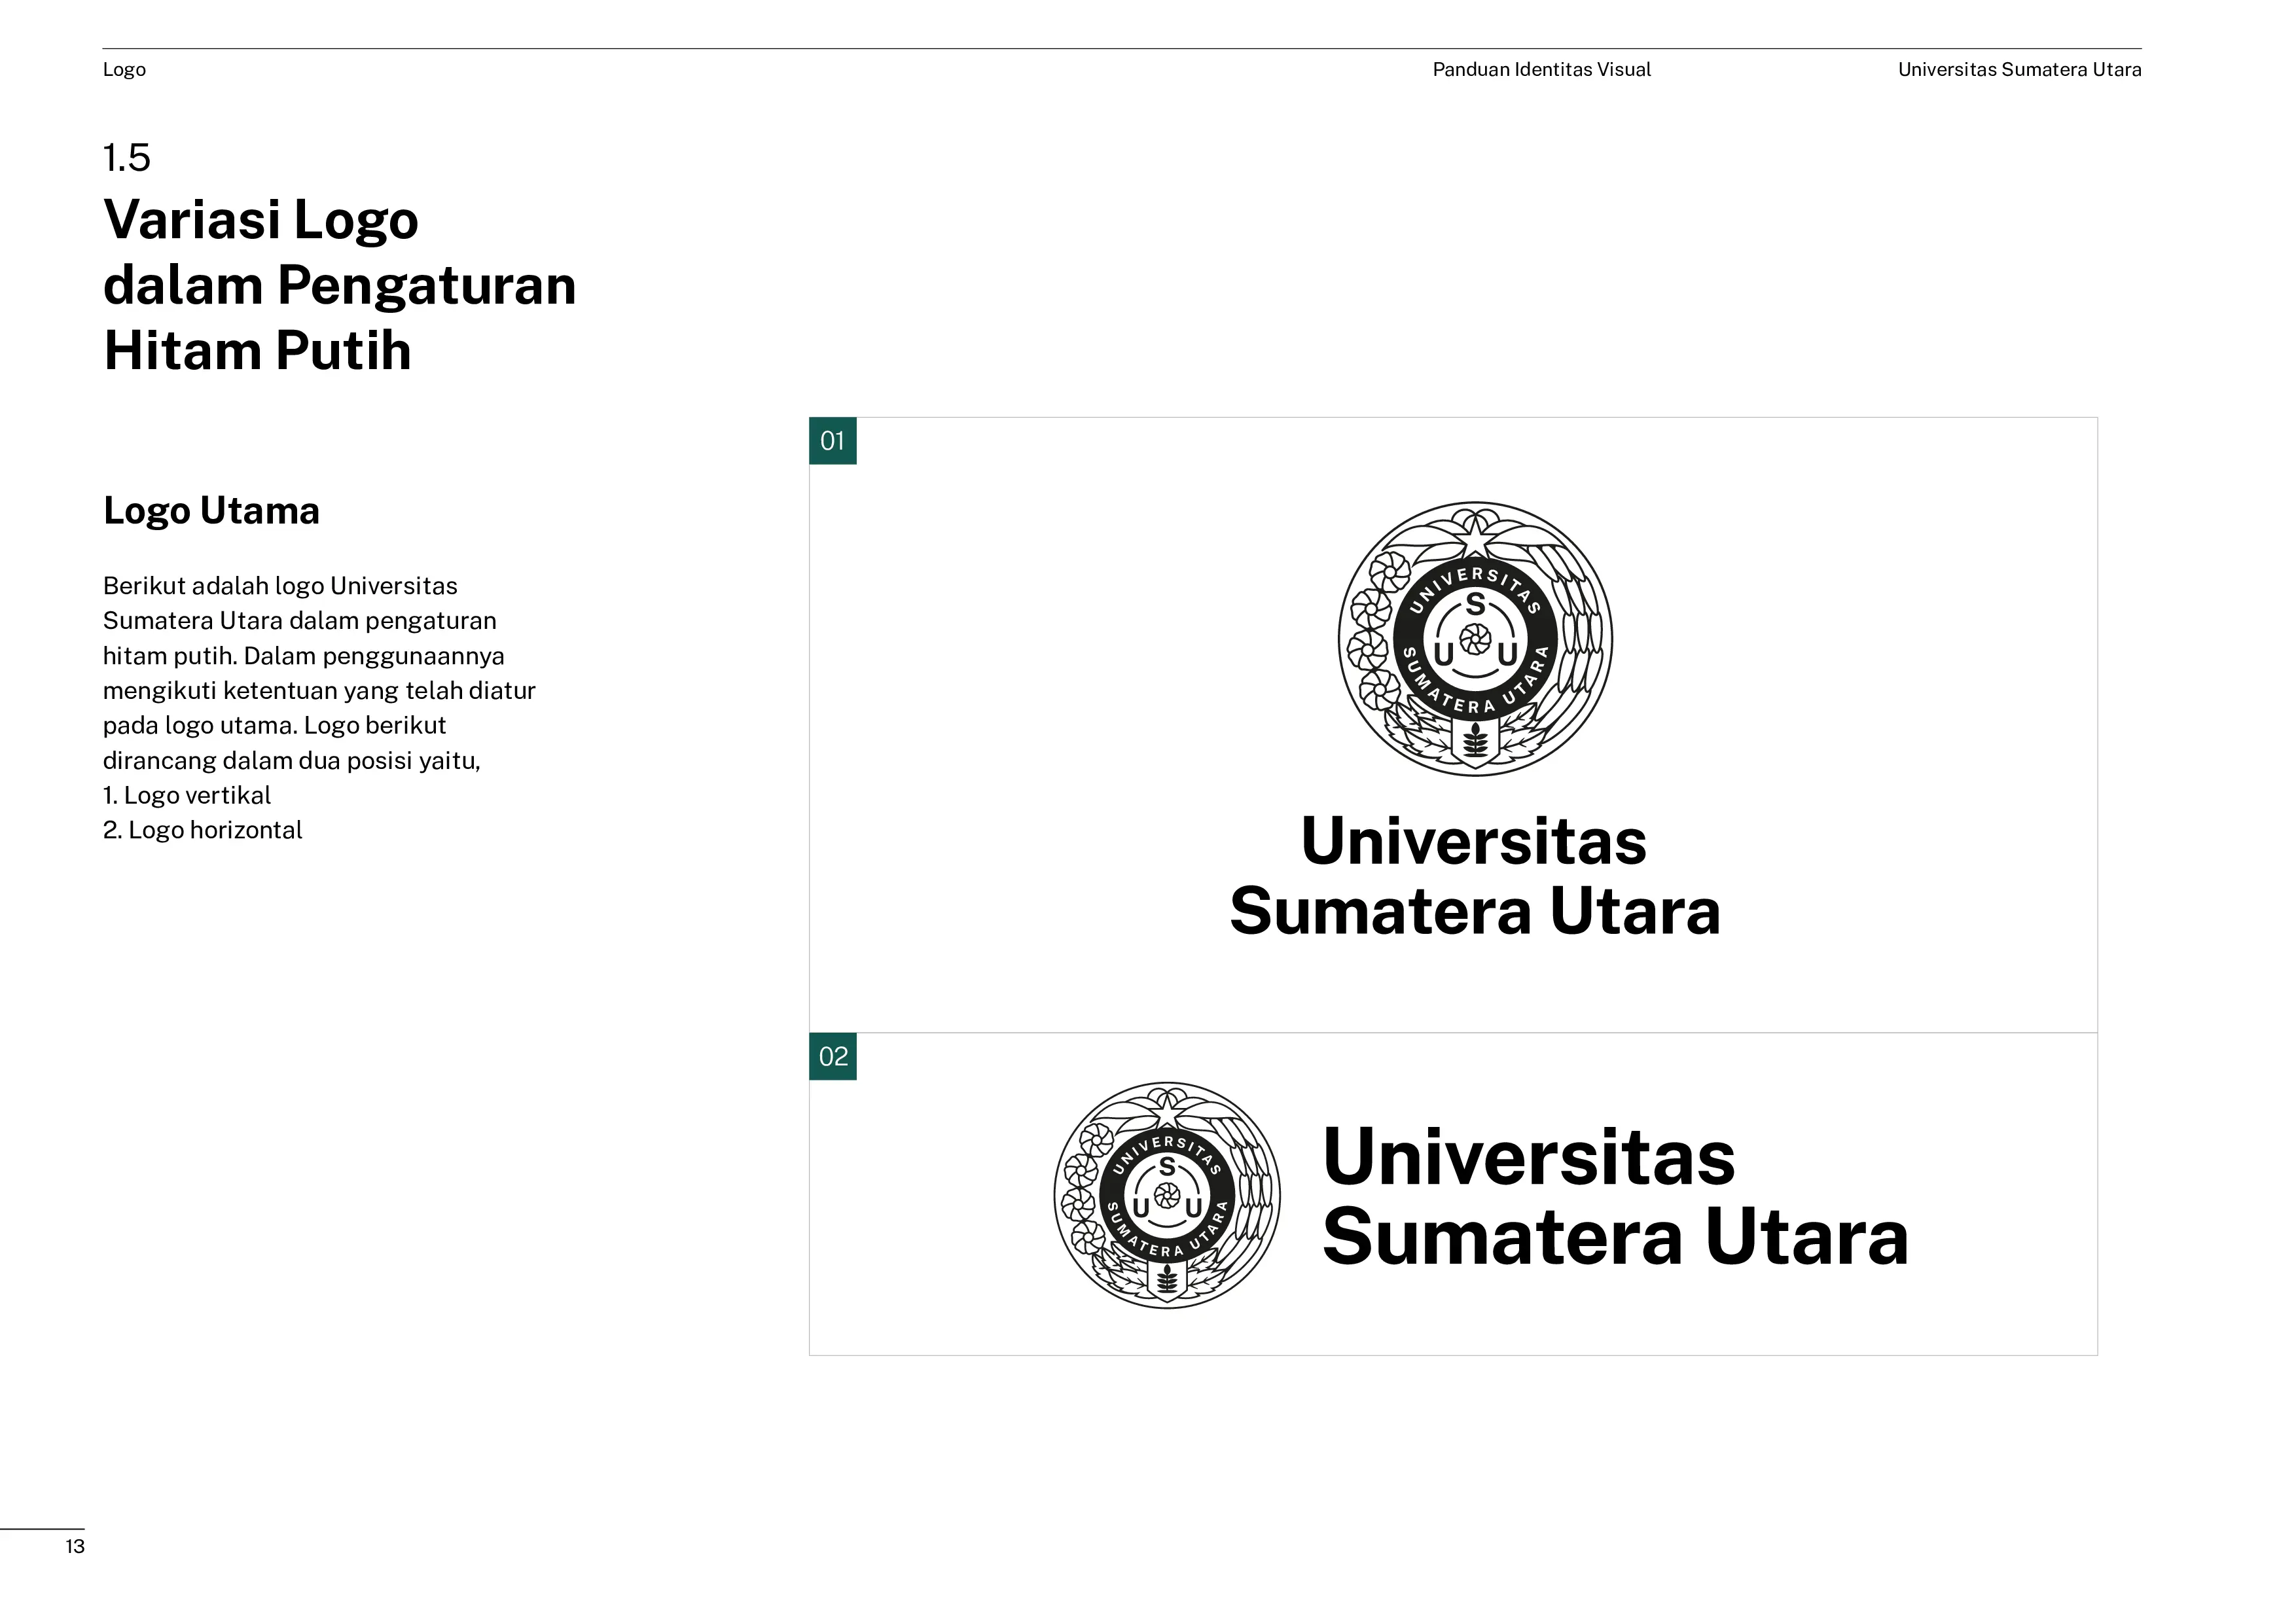Click the star atop the vertical emblem
2296x1623 pixels.
point(1475,540)
